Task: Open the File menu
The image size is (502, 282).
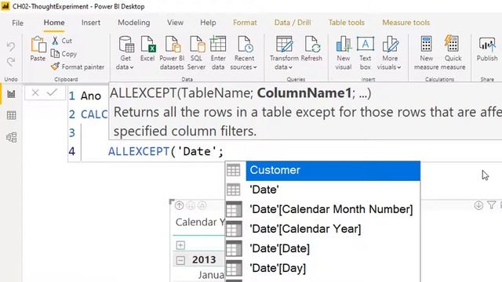Action: coord(17,23)
